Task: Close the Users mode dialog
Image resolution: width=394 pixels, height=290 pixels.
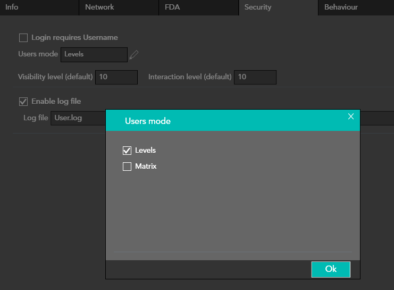Action: (x=350, y=117)
